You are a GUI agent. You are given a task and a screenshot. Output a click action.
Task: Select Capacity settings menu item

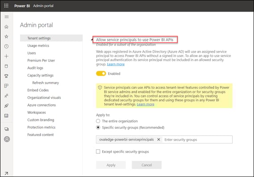[x=40, y=75]
